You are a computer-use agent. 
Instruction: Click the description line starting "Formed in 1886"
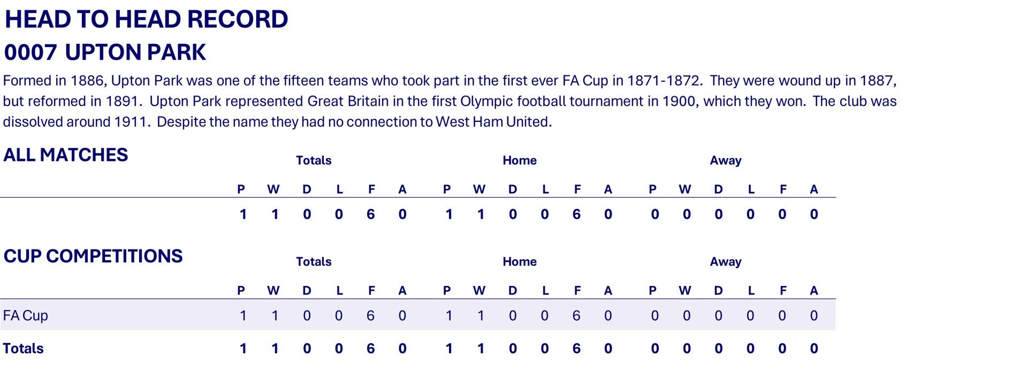point(450,81)
